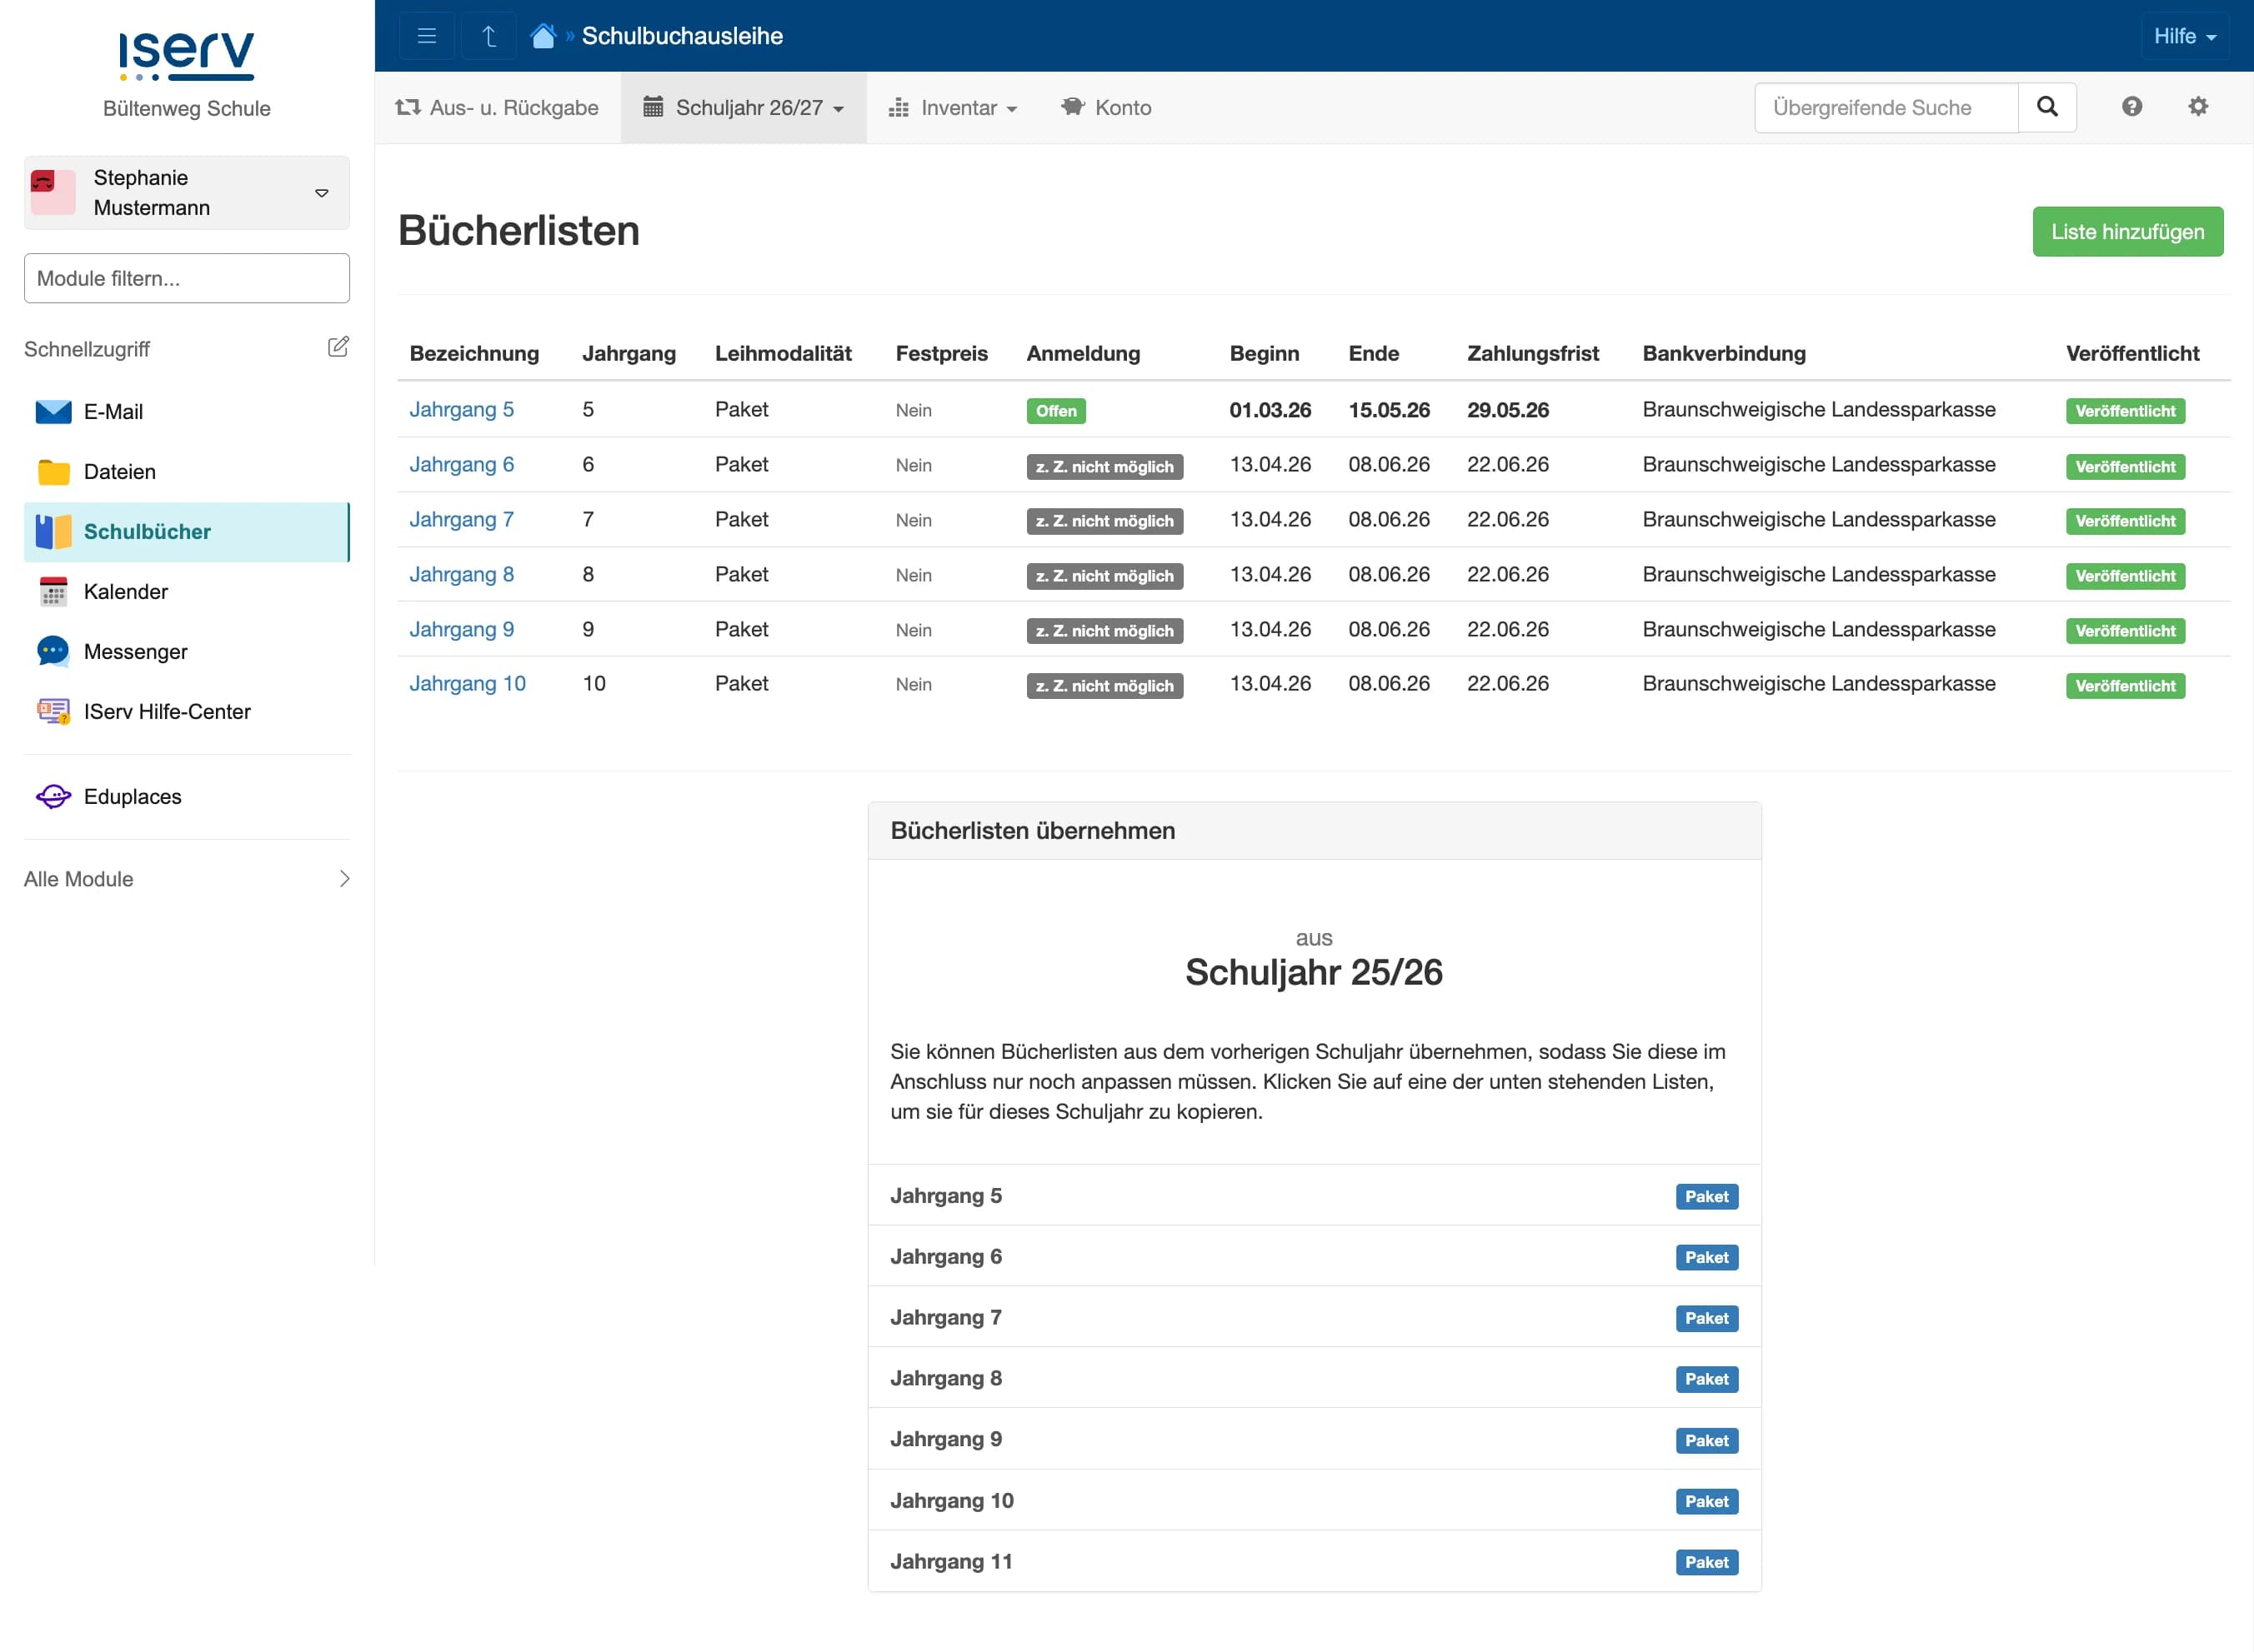
Task: Open the help question mark icon
Action: (2131, 107)
